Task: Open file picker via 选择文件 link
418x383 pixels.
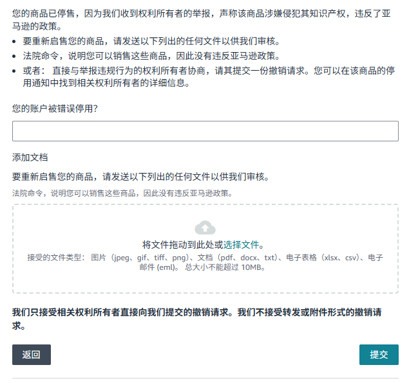Action: pos(242,245)
